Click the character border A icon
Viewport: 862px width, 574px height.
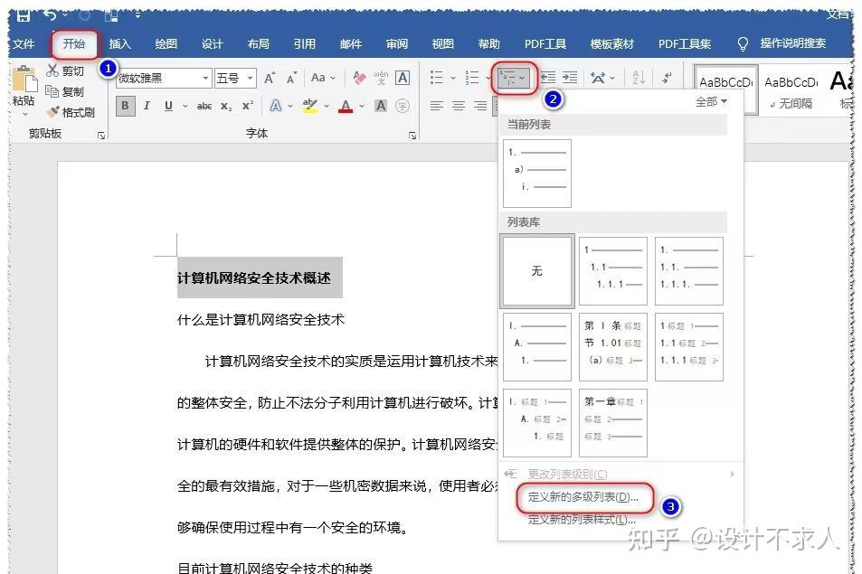403,78
